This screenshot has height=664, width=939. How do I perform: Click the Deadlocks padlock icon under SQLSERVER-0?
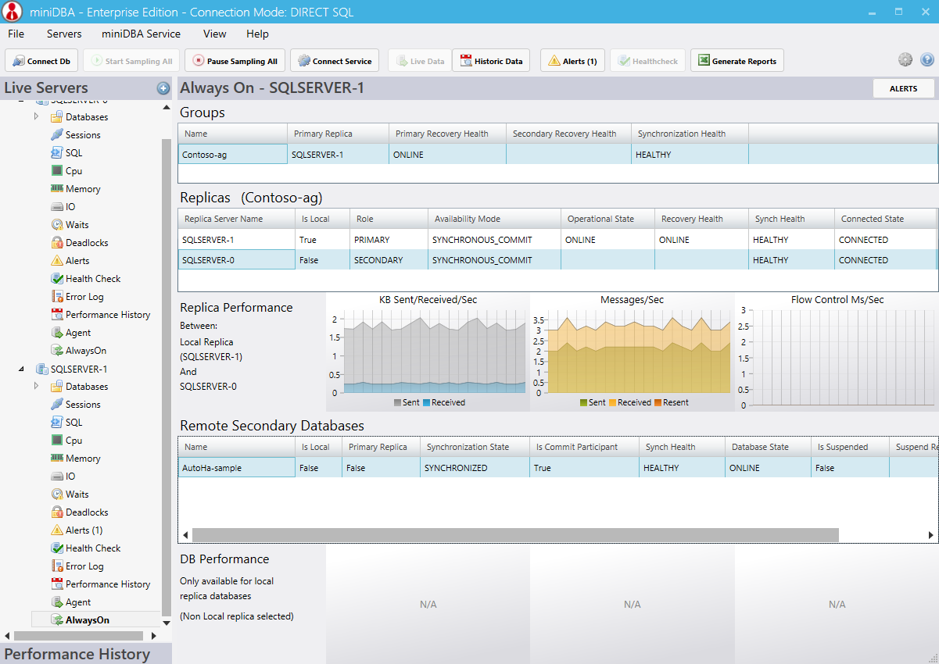pos(57,243)
